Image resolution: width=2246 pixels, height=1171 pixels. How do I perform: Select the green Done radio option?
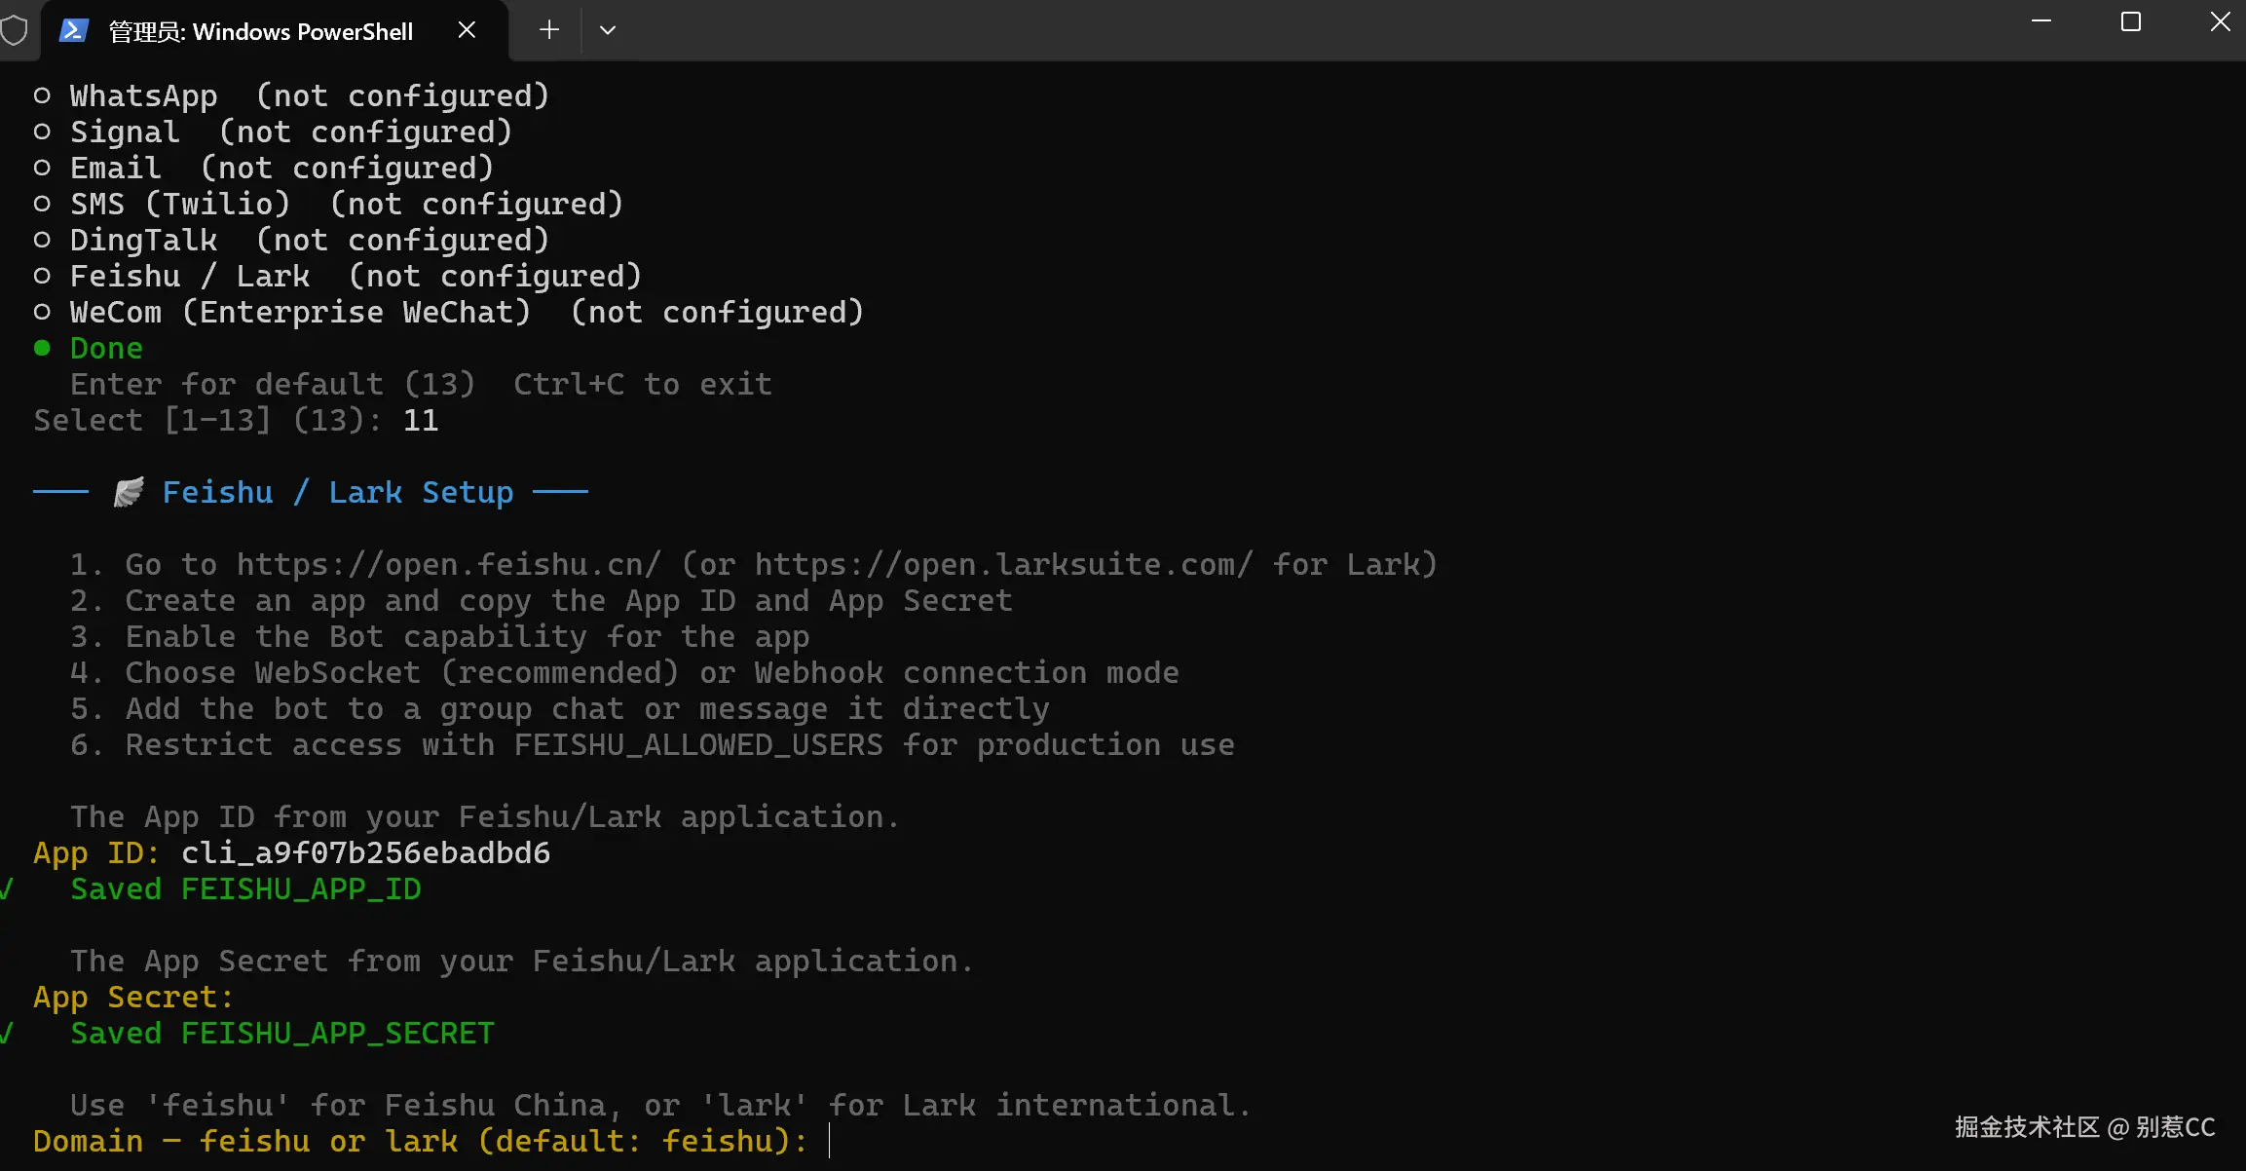tap(42, 348)
